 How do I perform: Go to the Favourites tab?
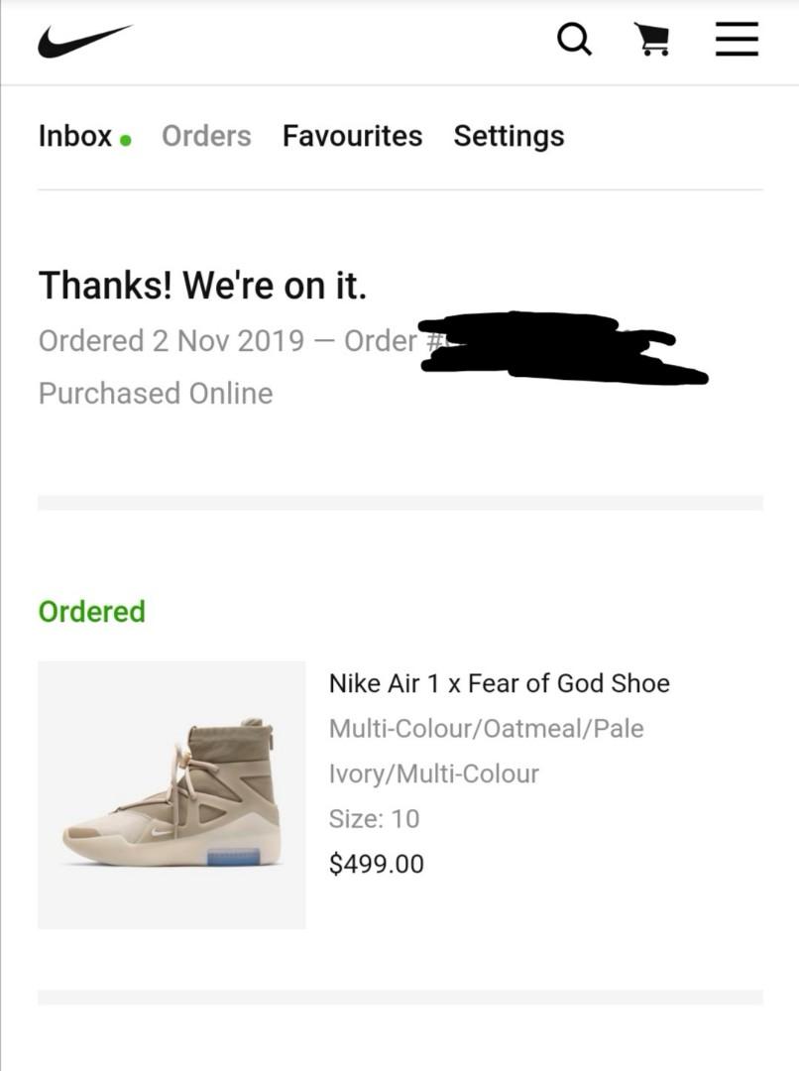[x=352, y=136]
